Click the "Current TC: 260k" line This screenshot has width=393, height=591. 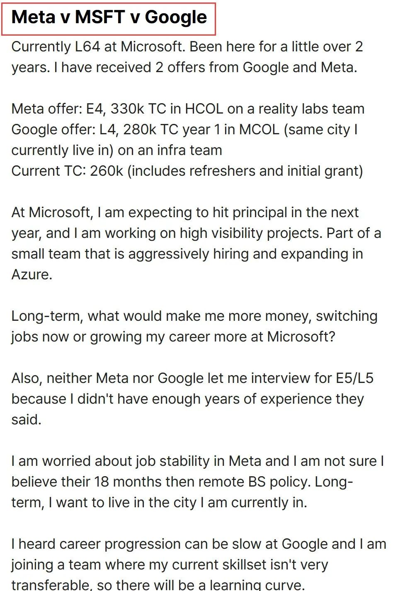pos(187,171)
